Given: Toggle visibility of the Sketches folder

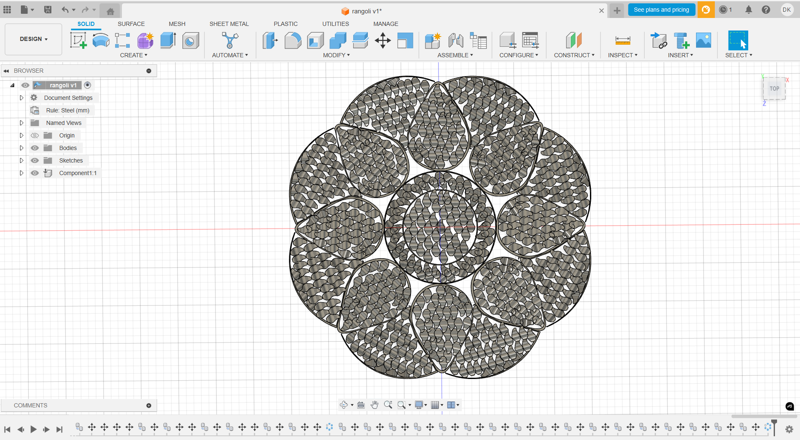Looking at the screenshot, I should tap(35, 160).
